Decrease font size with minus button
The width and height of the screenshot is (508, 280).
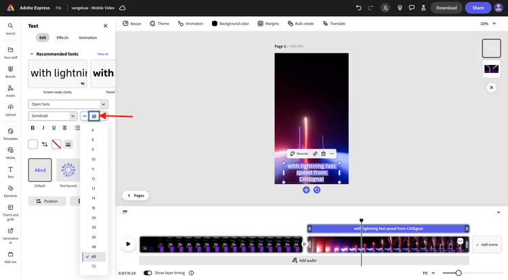point(85,116)
